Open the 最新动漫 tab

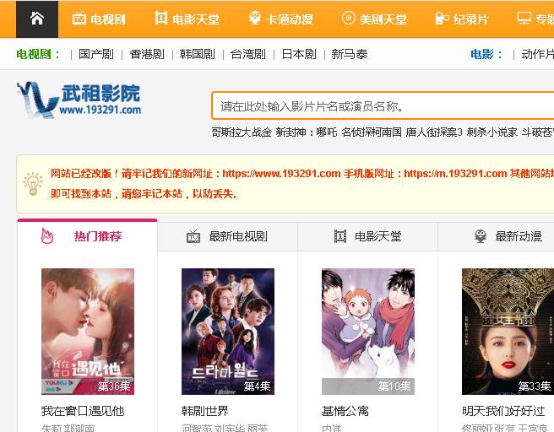pyautogui.click(x=496, y=236)
